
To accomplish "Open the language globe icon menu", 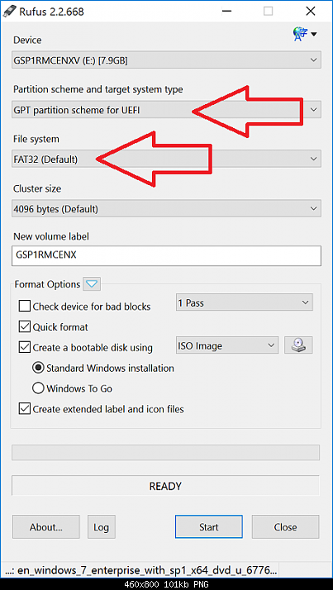I will point(304,34).
